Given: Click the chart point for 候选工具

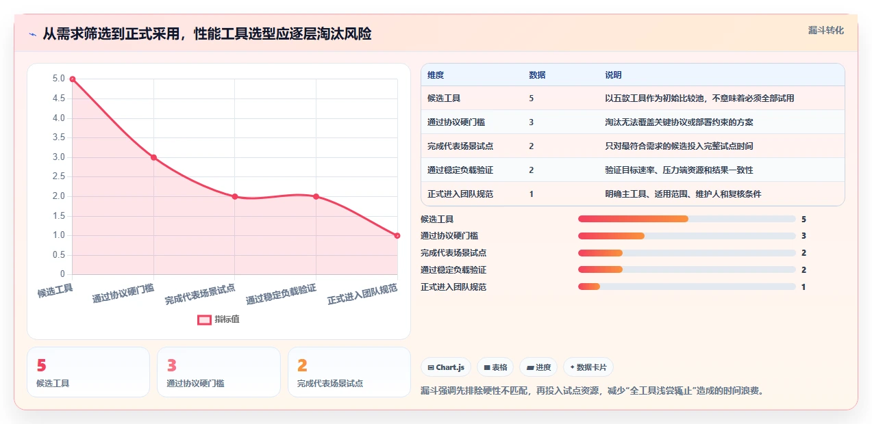Looking at the screenshot, I should (x=73, y=79).
